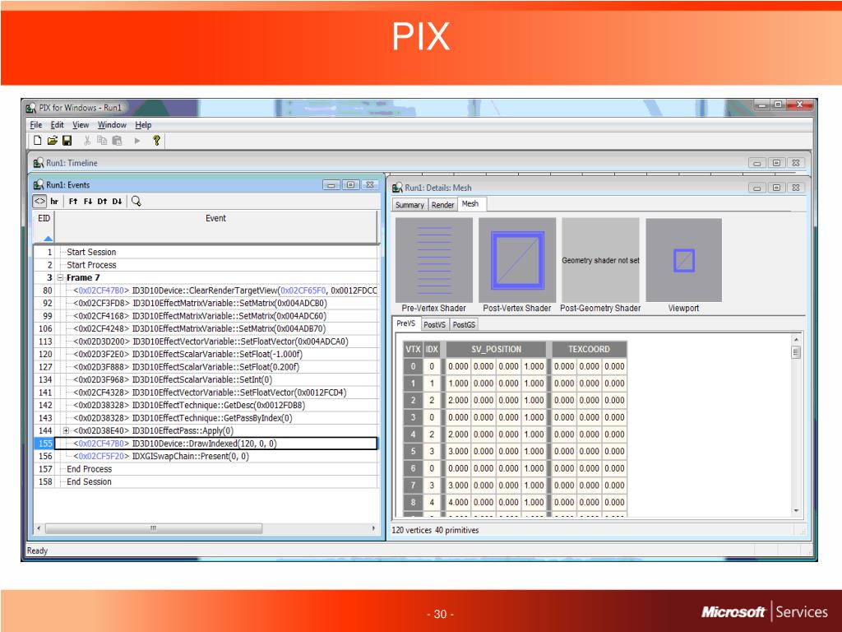The width and height of the screenshot is (842, 632).
Task: Open the Window menu
Action: tap(112, 125)
